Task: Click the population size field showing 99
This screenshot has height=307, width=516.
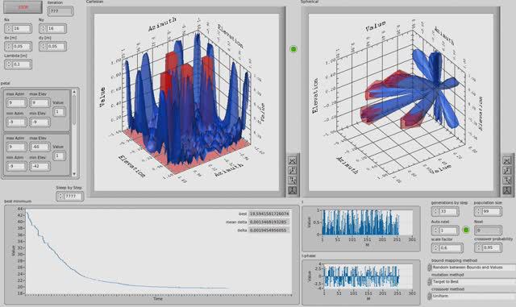Action: click(x=491, y=211)
